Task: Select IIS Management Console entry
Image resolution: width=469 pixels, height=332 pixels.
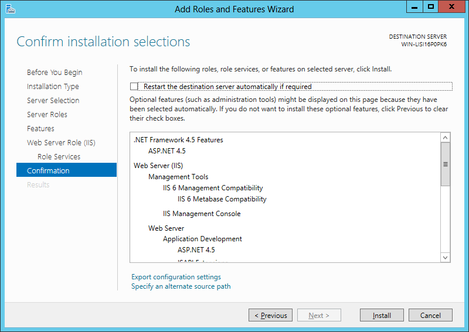Action: [202, 214]
